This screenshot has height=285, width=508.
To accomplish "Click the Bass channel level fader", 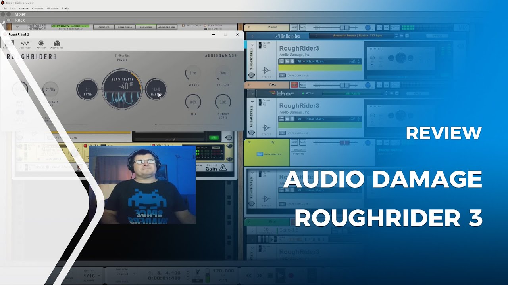I will (344, 85).
